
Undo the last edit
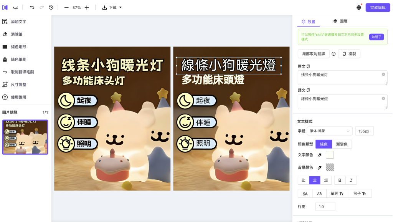[32, 8]
